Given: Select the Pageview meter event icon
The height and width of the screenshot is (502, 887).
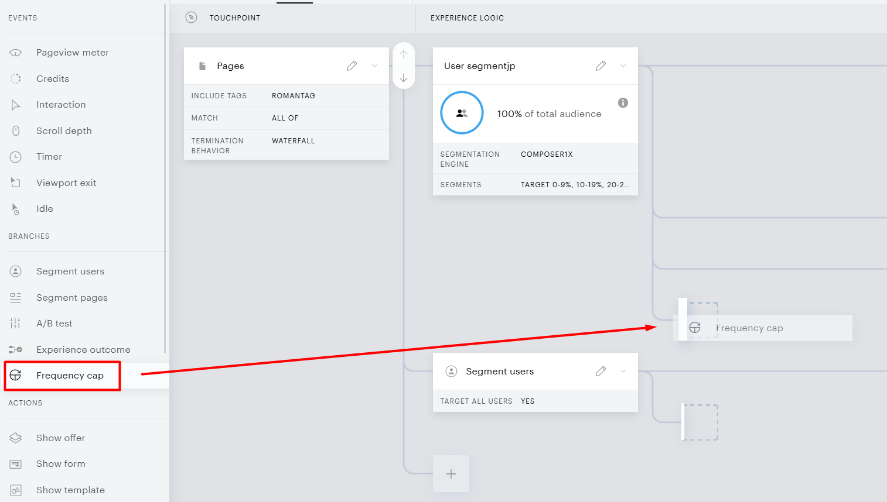Looking at the screenshot, I should click(x=16, y=53).
